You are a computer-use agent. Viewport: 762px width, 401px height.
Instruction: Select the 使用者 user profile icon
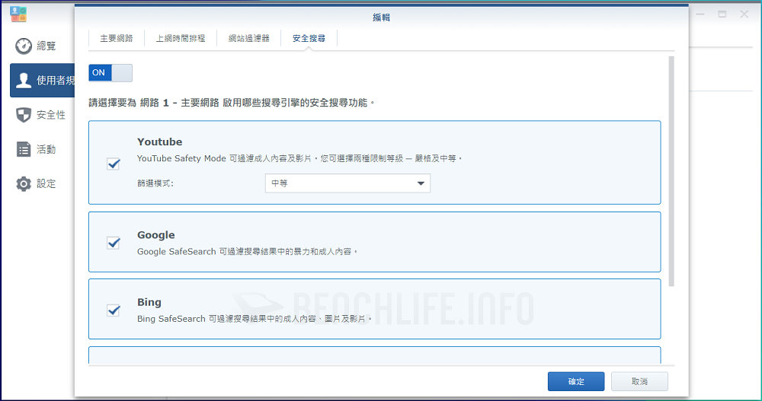[x=24, y=80]
